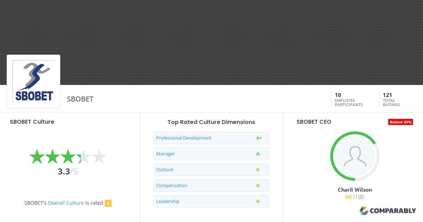Click the CEO avatar placeholder icon

click(355, 156)
